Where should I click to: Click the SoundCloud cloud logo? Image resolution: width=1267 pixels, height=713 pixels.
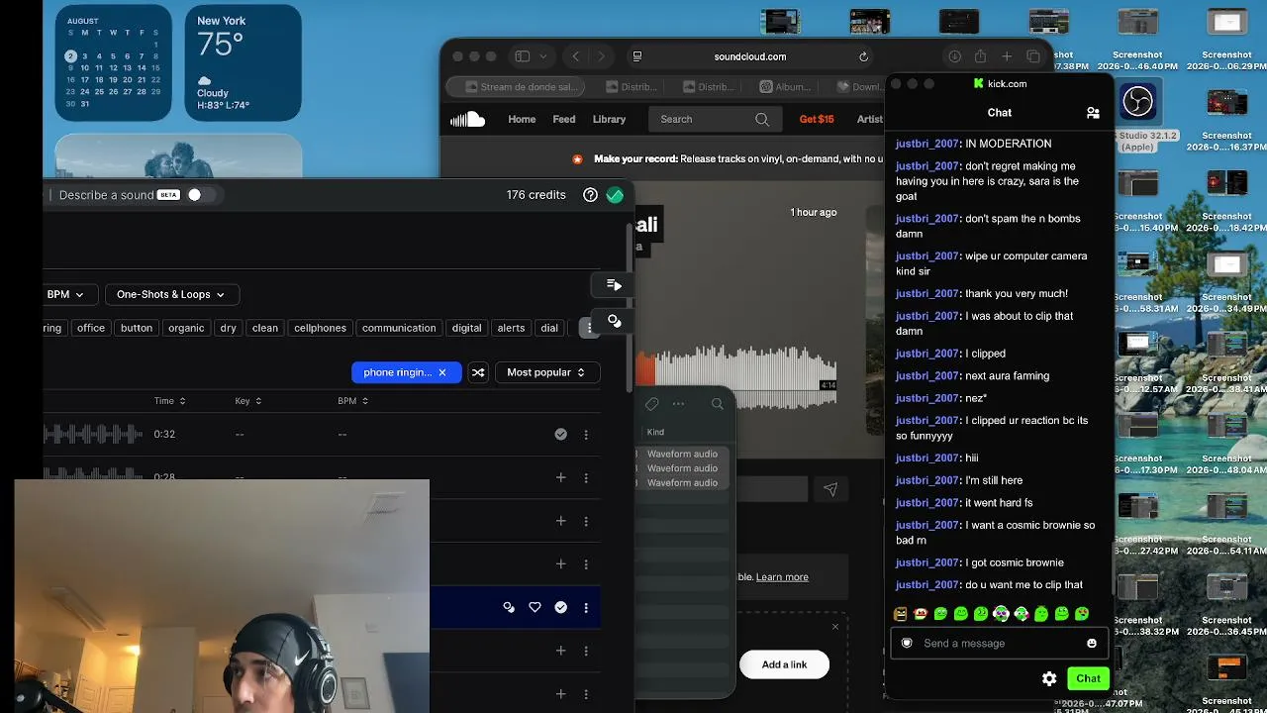pyautogui.click(x=467, y=119)
